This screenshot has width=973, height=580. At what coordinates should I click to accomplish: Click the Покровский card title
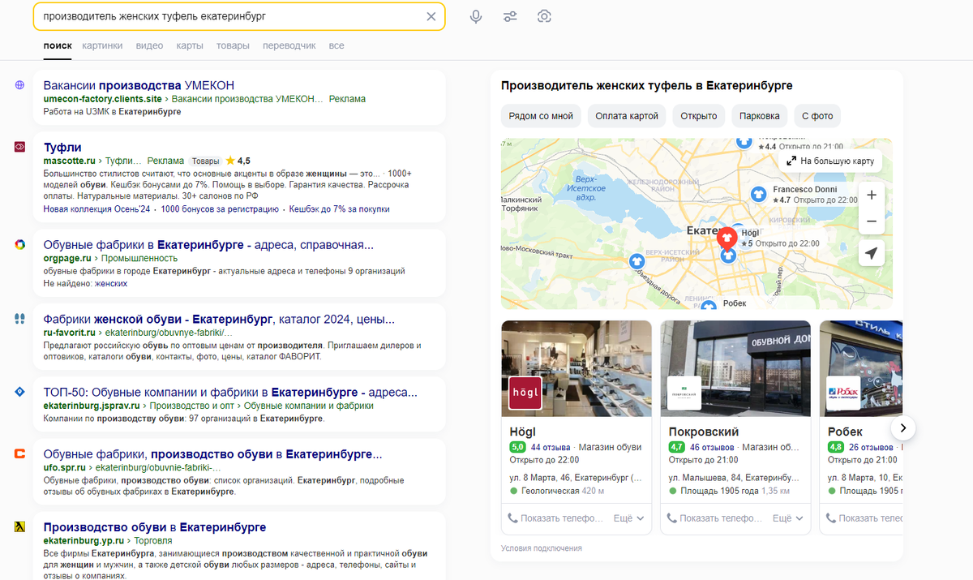[704, 432]
